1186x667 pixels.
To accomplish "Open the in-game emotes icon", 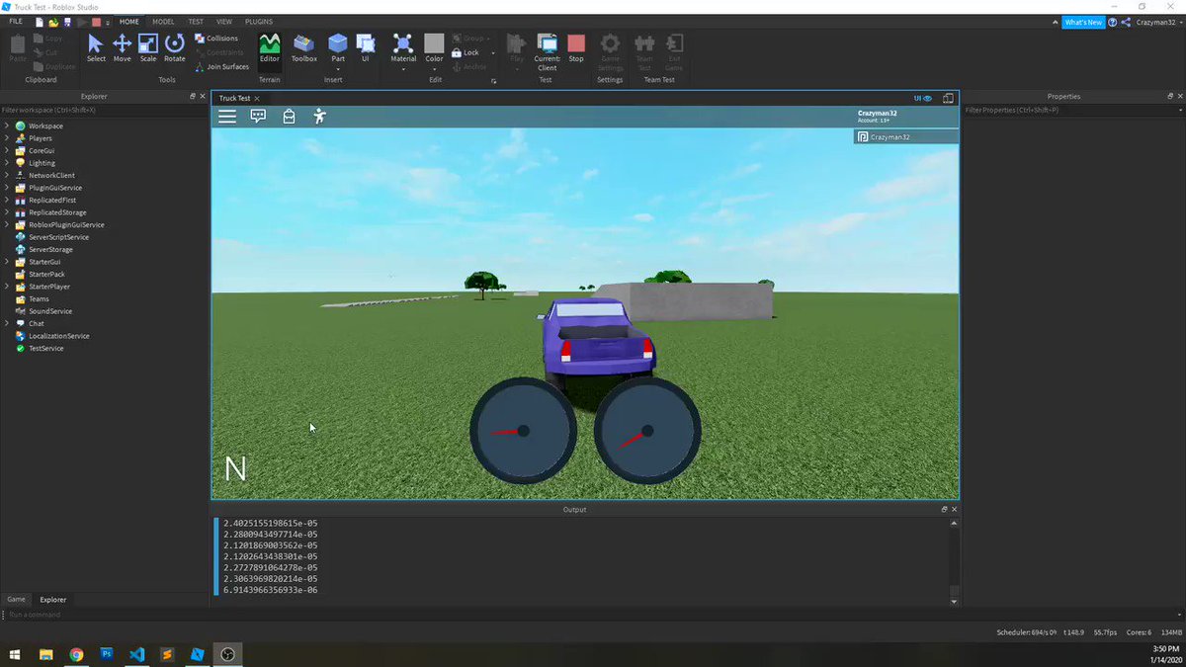I will click(x=318, y=117).
